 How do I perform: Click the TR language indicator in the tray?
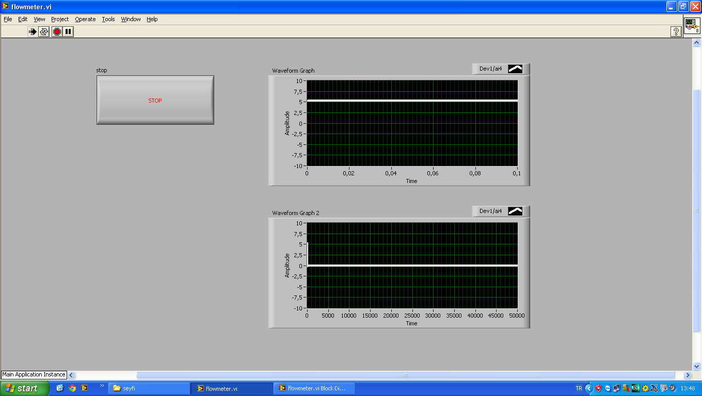point(579,388)
